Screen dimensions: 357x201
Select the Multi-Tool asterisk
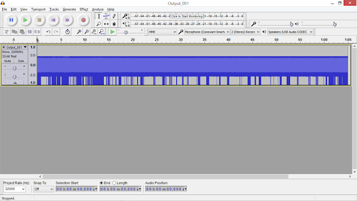[114, 24]
